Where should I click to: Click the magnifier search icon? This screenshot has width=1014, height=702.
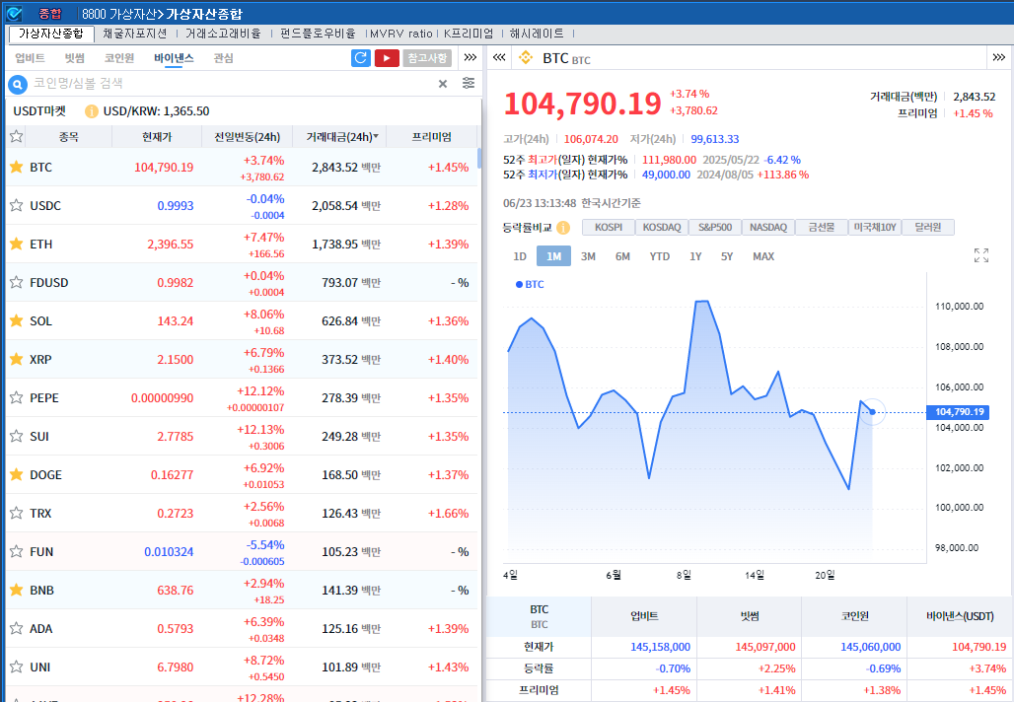18,84
